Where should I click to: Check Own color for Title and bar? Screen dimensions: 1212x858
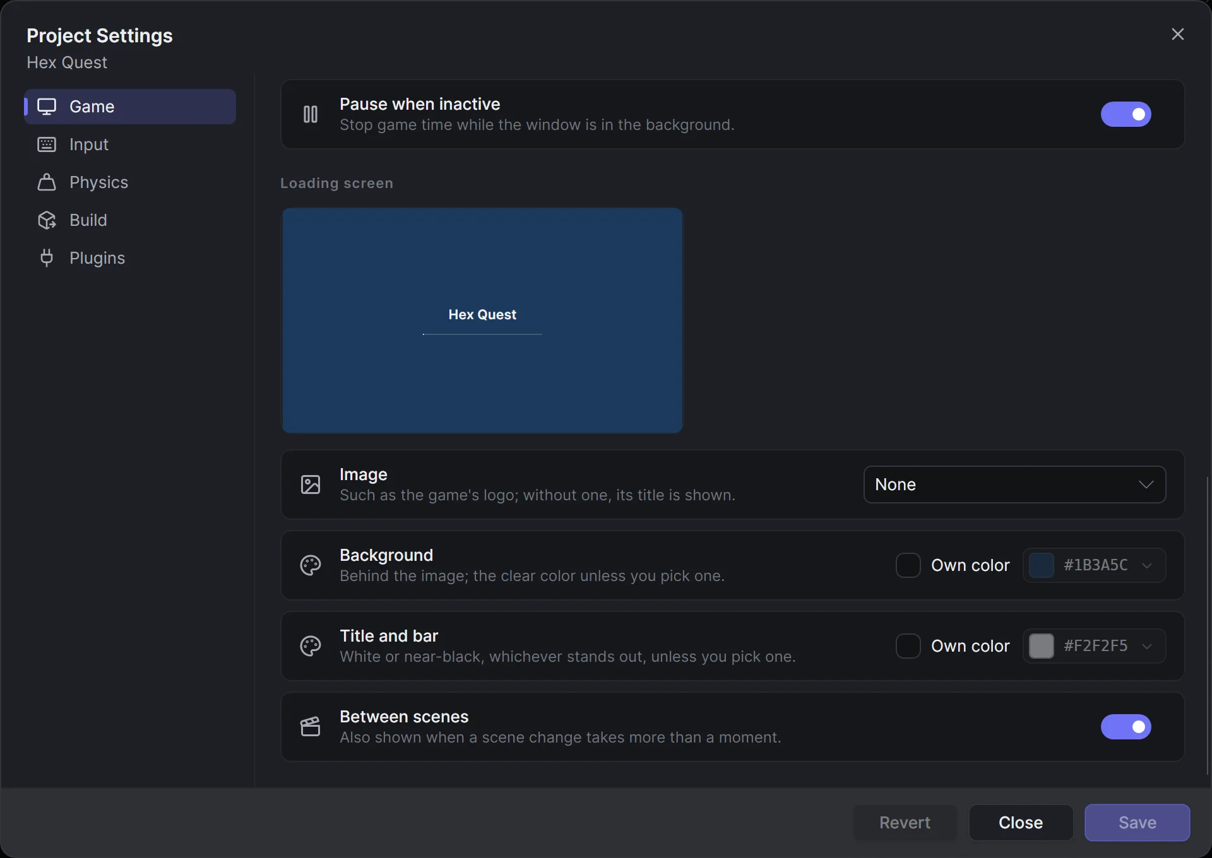908,646
